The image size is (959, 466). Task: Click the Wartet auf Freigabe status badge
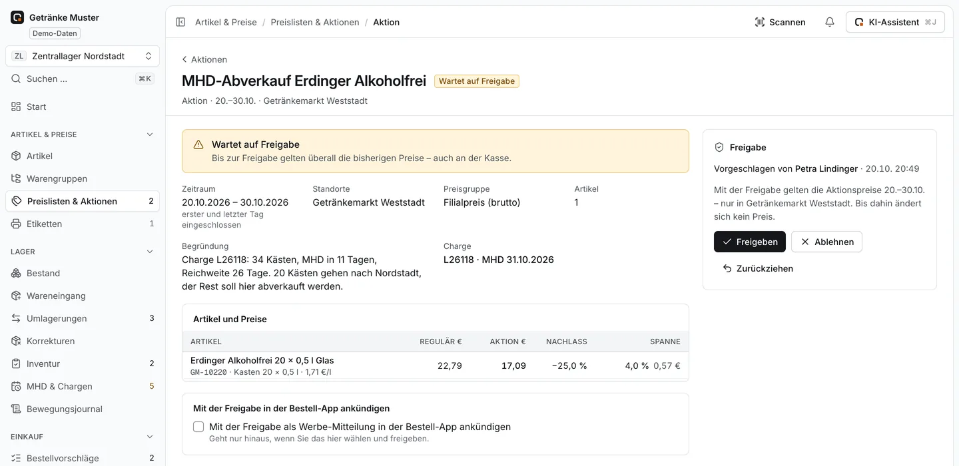click(x=477, y=81)
